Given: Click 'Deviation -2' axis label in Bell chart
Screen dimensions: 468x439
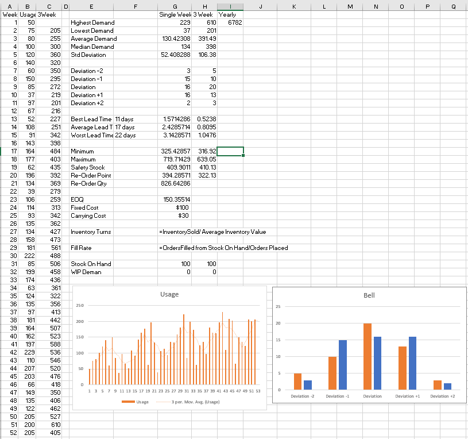Looking at the screenshot, I should coord(303,396).
